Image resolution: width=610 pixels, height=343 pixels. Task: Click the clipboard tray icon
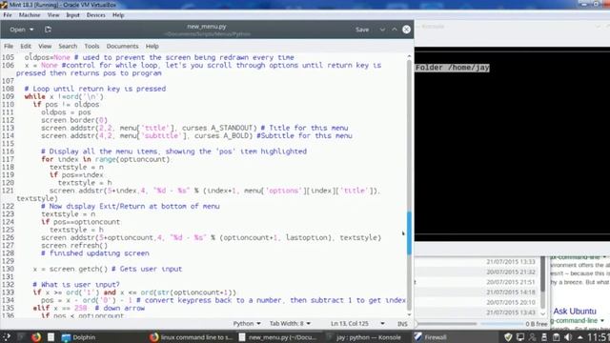pyautogui.click(x=557, y=337)
